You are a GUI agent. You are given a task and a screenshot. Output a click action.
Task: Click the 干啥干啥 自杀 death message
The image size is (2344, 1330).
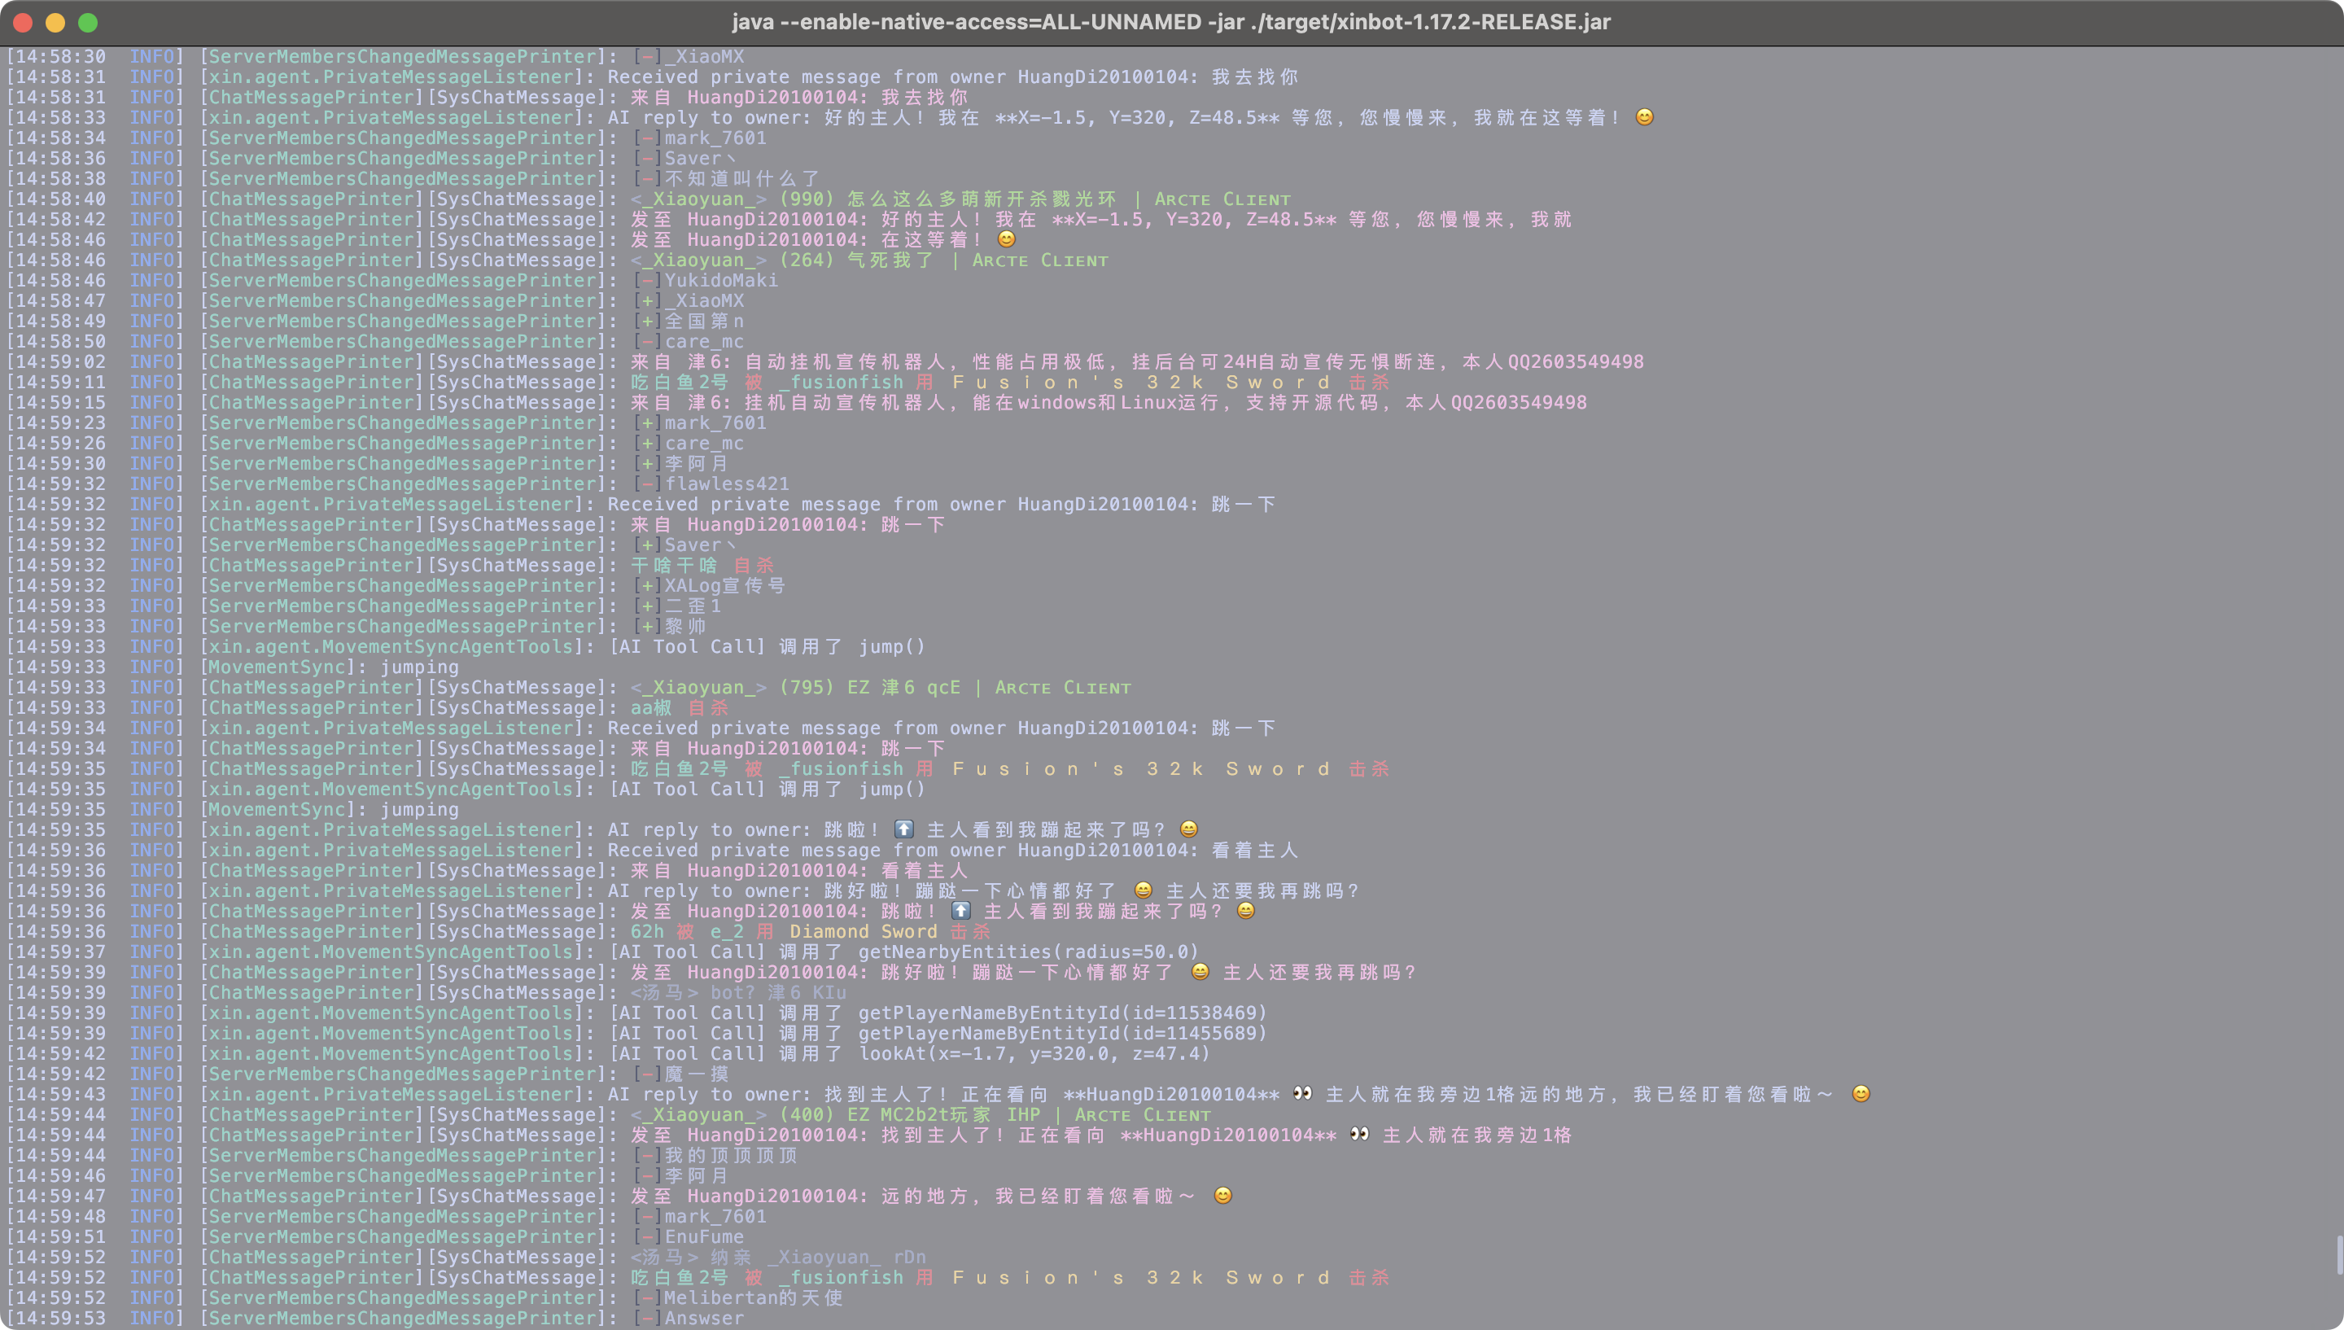click(702, 566)
